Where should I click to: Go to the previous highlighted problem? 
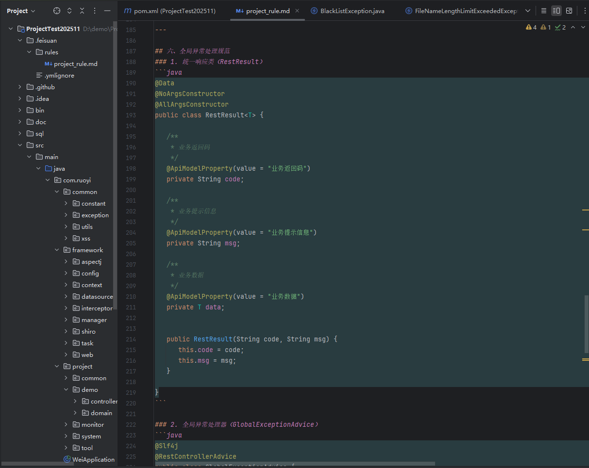point(573,28)
